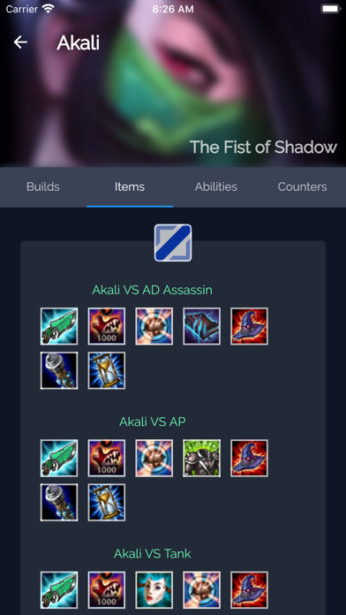Select the white mask item in VS Tank
This screenshot has width=346, height=615.
tap(154, 590)
